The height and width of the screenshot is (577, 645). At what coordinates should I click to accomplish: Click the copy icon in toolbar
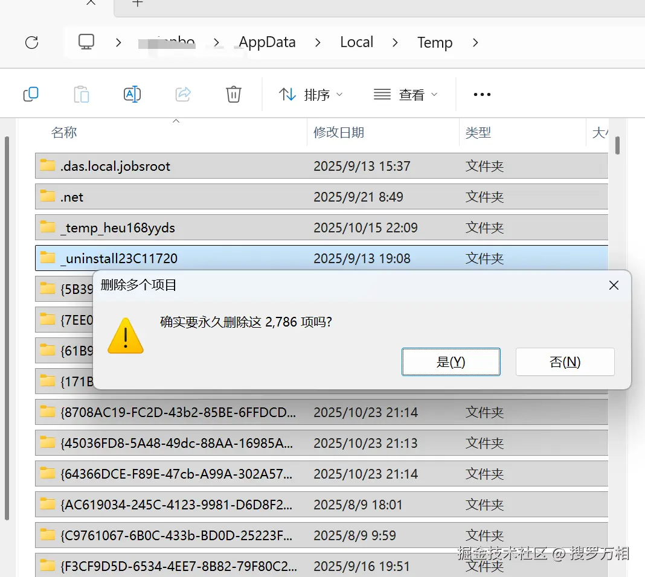[31, 94]
